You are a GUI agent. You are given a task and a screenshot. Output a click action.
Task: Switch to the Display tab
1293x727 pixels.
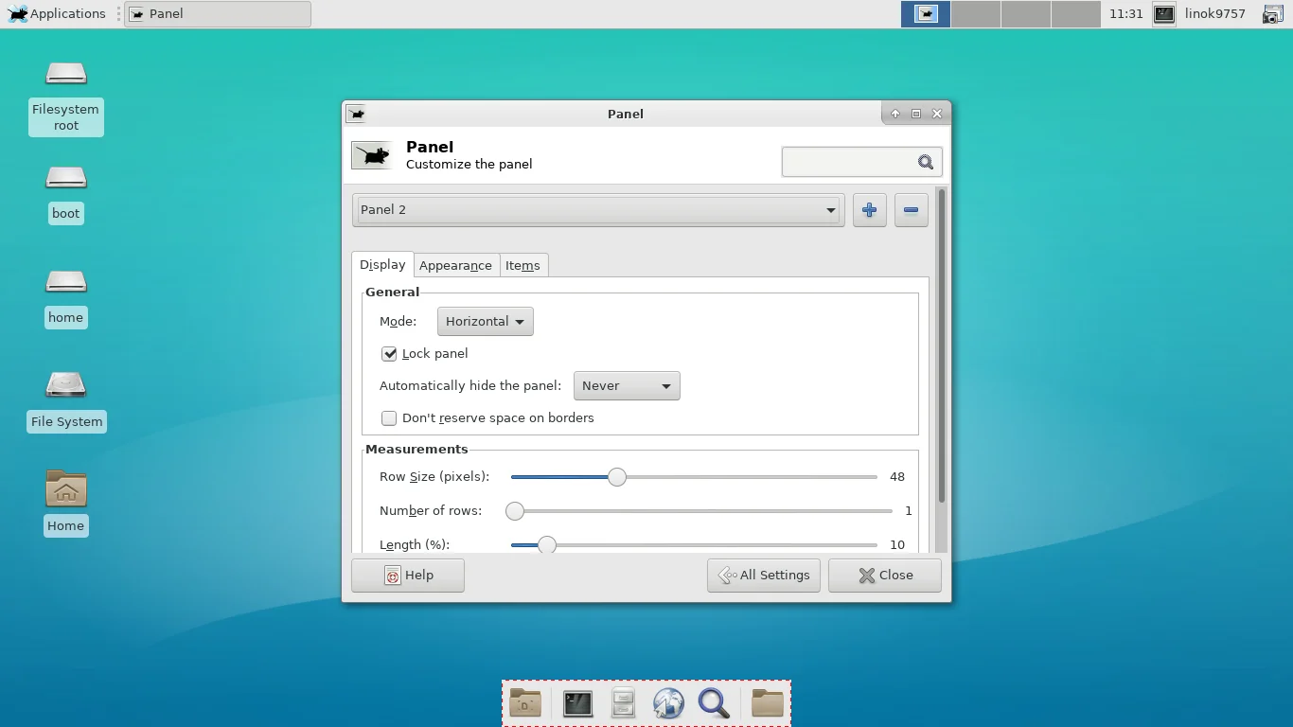[x=382, y=265]
